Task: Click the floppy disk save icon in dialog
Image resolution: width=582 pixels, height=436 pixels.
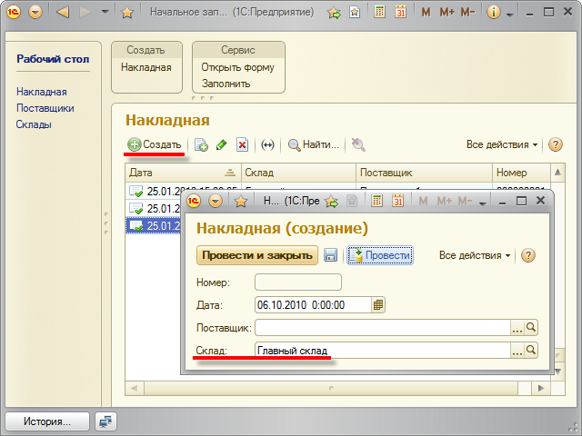Action: coord(331,256)
